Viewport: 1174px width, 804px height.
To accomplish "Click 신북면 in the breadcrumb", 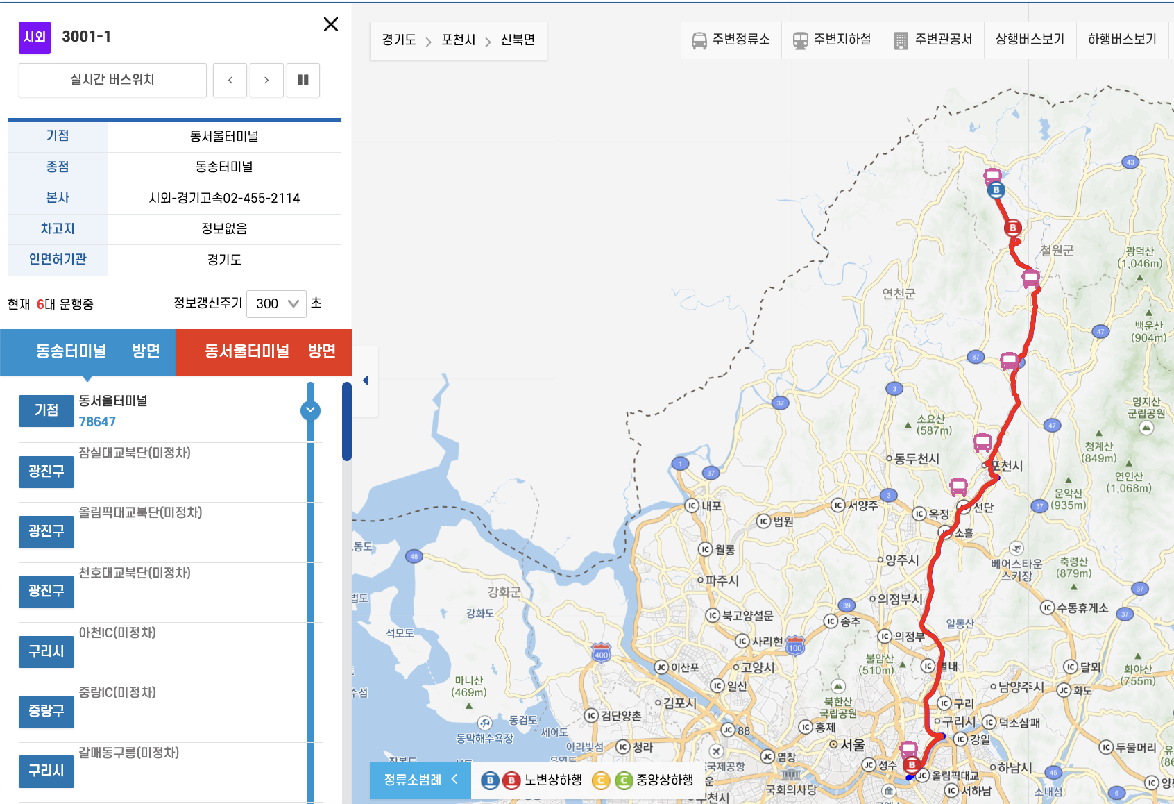I will click(518, 40).
